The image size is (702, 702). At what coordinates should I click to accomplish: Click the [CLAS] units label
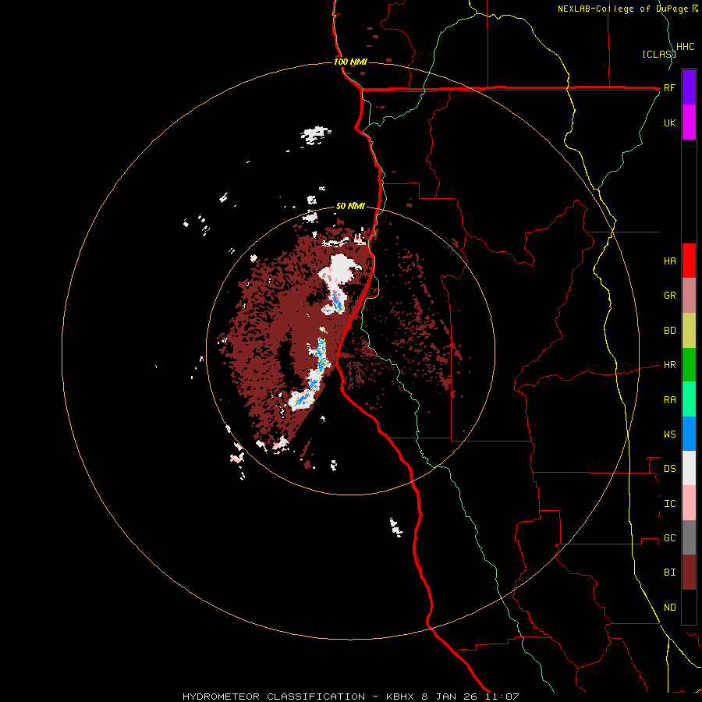tap(658, 54)
